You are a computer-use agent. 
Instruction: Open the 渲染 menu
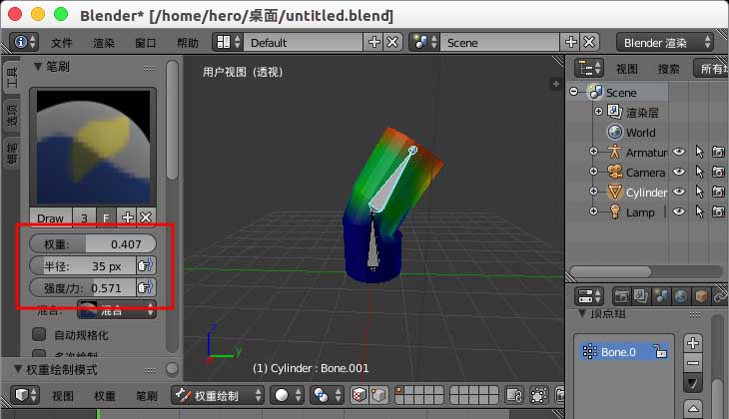point(103,43)
